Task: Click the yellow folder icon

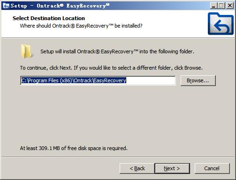Action: (26, 51)
